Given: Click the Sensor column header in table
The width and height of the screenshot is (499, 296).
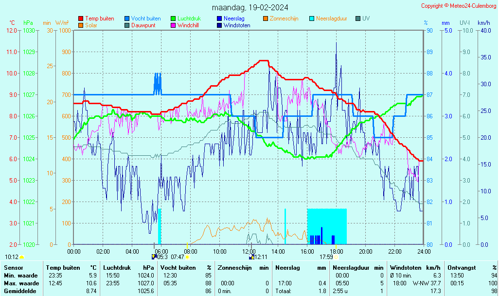Looking at the screenshot, I should pos(13,267).
